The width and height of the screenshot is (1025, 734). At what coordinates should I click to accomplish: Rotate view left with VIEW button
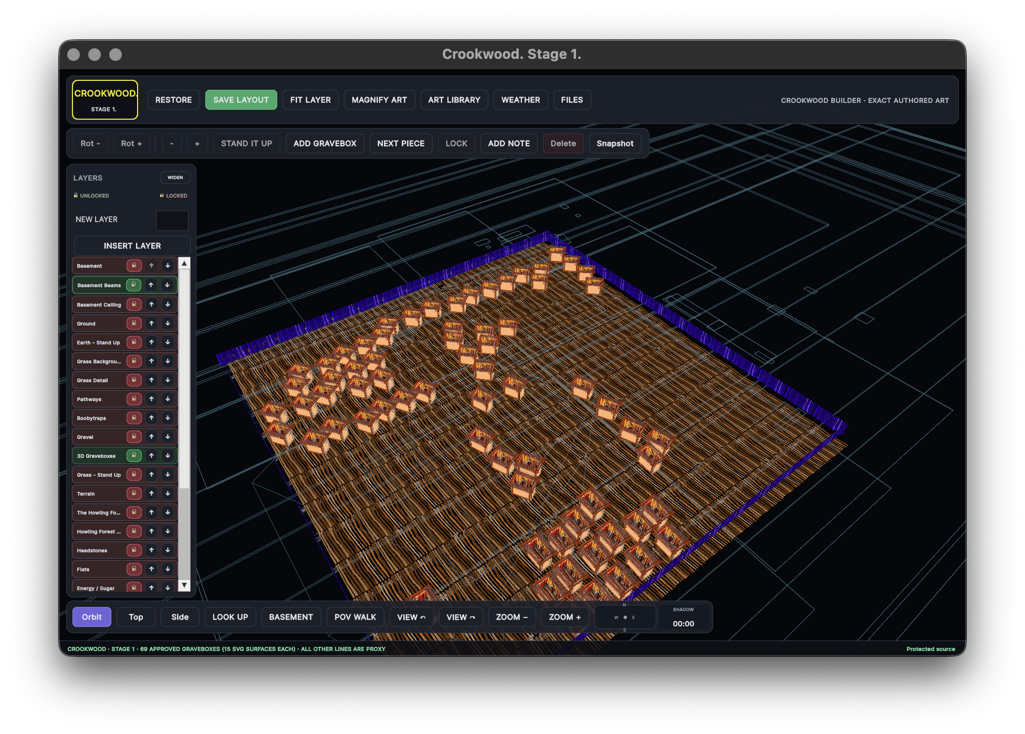coord(412,617)
